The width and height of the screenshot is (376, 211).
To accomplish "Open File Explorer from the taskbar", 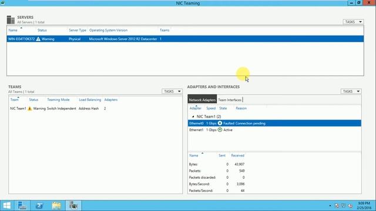I will click(x=56, y=206).
